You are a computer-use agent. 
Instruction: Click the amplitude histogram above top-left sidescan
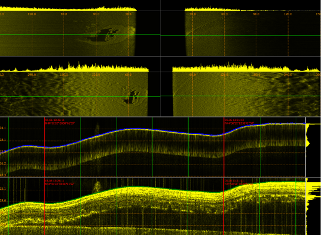tap(68, 9)
